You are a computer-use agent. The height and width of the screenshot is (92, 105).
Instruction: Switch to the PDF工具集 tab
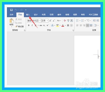[x=93, y=15]
